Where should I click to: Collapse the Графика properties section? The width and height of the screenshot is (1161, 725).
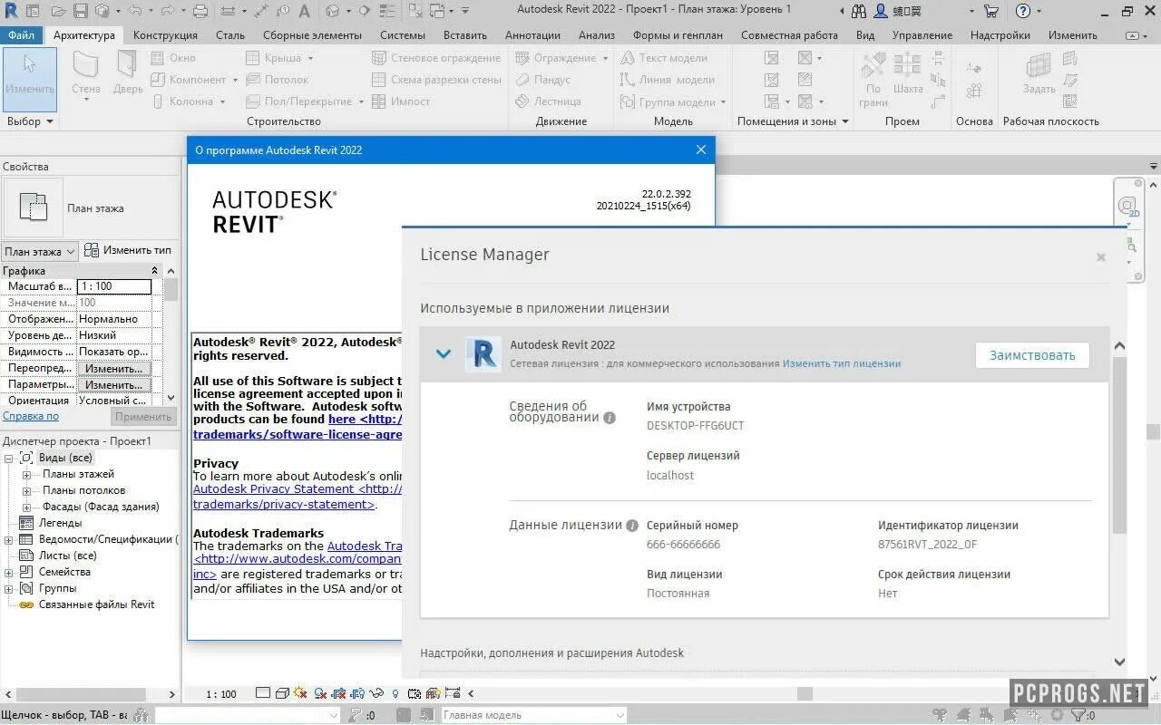[154, 271]
